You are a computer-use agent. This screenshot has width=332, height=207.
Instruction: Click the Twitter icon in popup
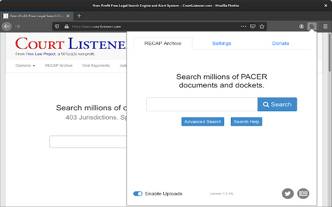pyautogui.click(x=288, y=194)
